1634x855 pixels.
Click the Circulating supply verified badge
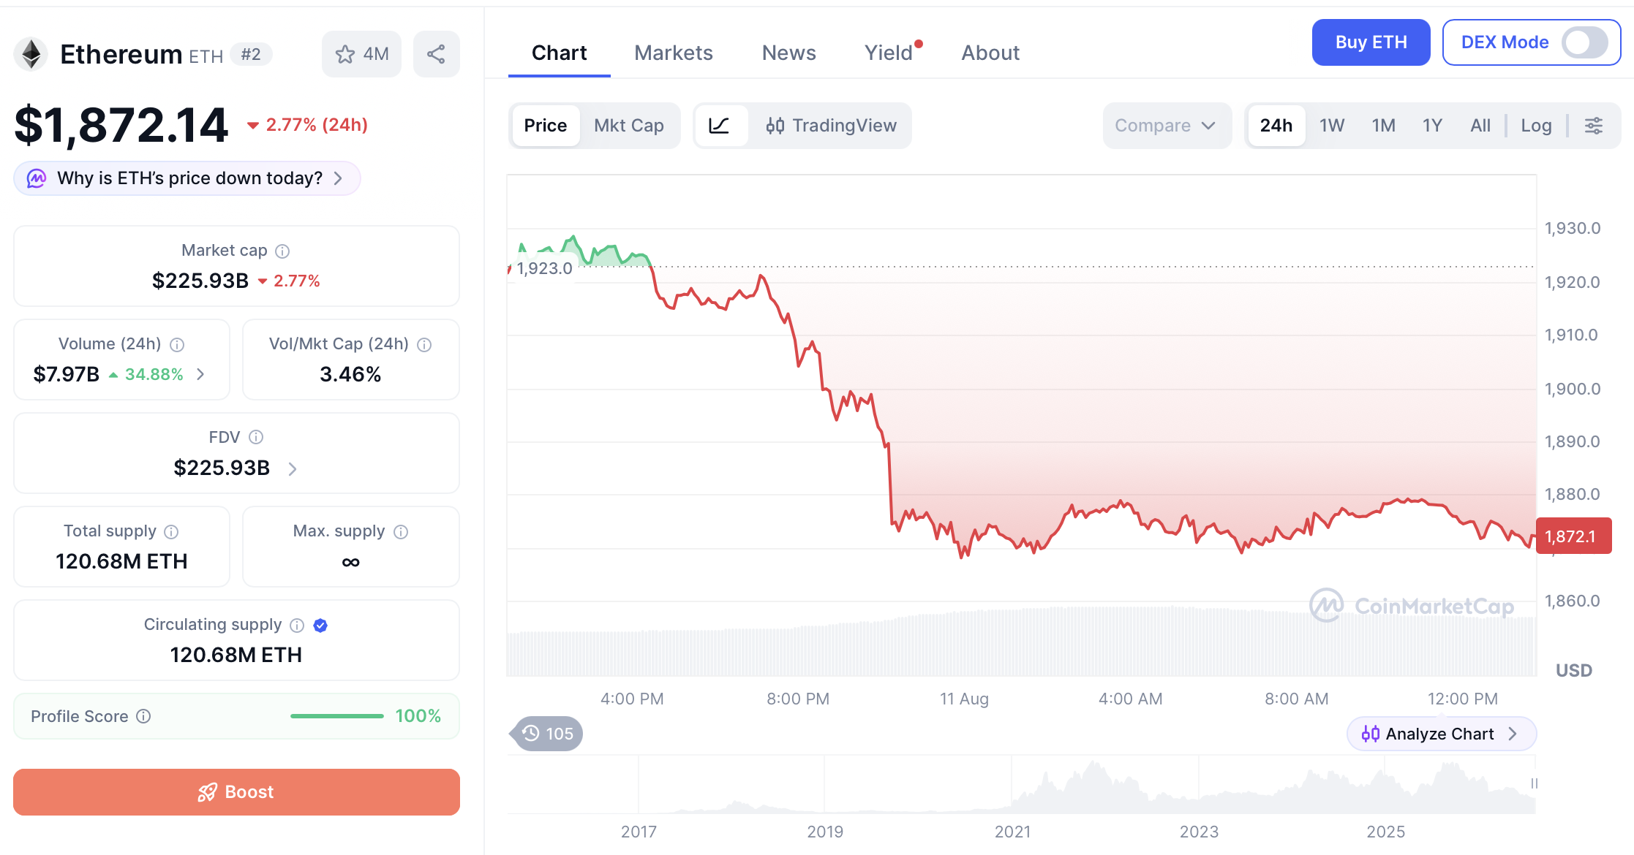(x=320, y=626)
